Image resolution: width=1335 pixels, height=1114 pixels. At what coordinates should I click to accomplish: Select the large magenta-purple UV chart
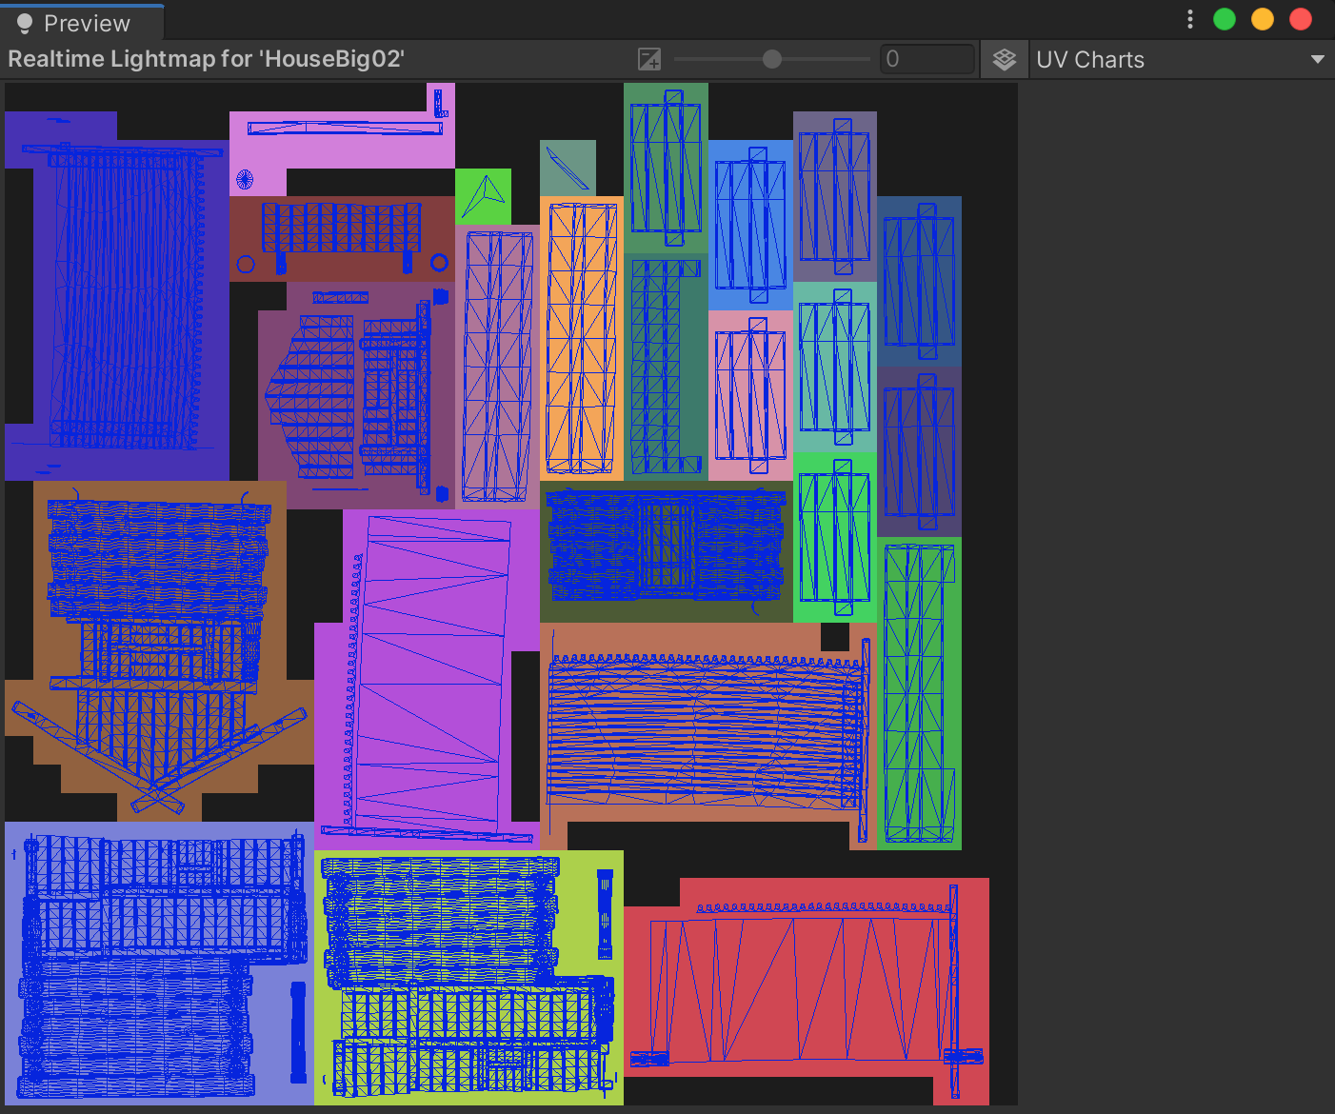(x=428, y=676)
